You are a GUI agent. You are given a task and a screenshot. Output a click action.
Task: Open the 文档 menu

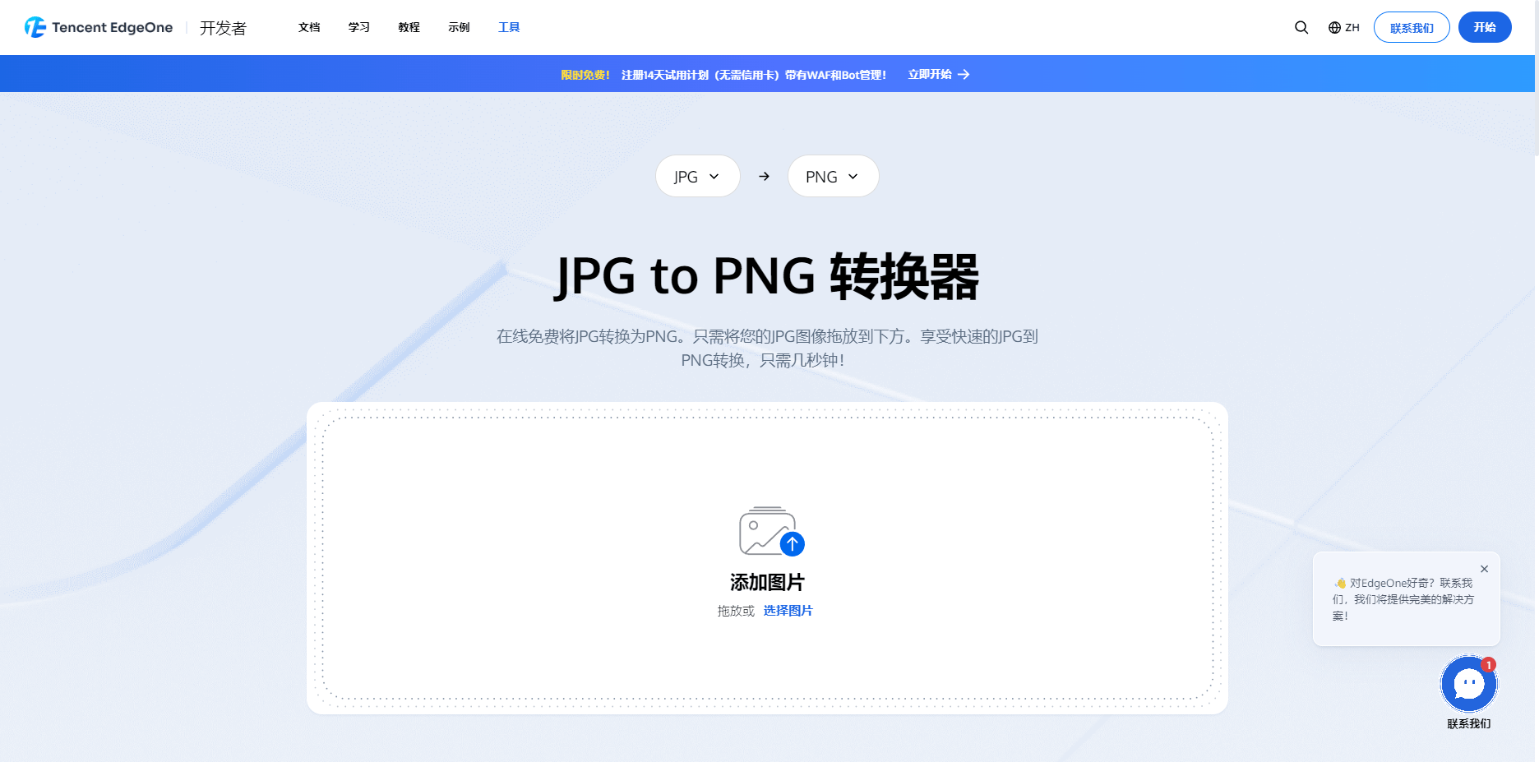point(309,27)
